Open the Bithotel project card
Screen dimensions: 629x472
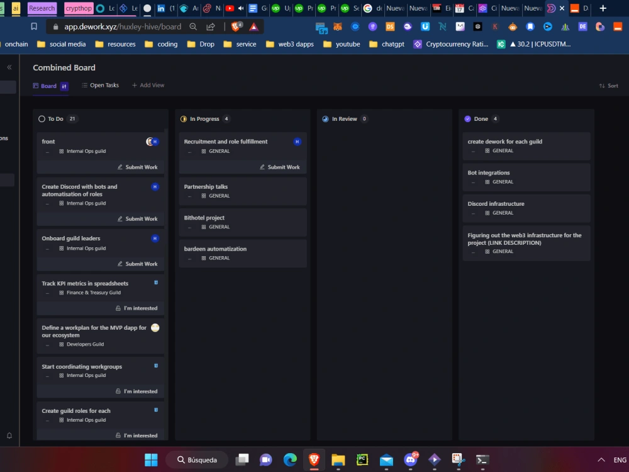pos(243,222)
